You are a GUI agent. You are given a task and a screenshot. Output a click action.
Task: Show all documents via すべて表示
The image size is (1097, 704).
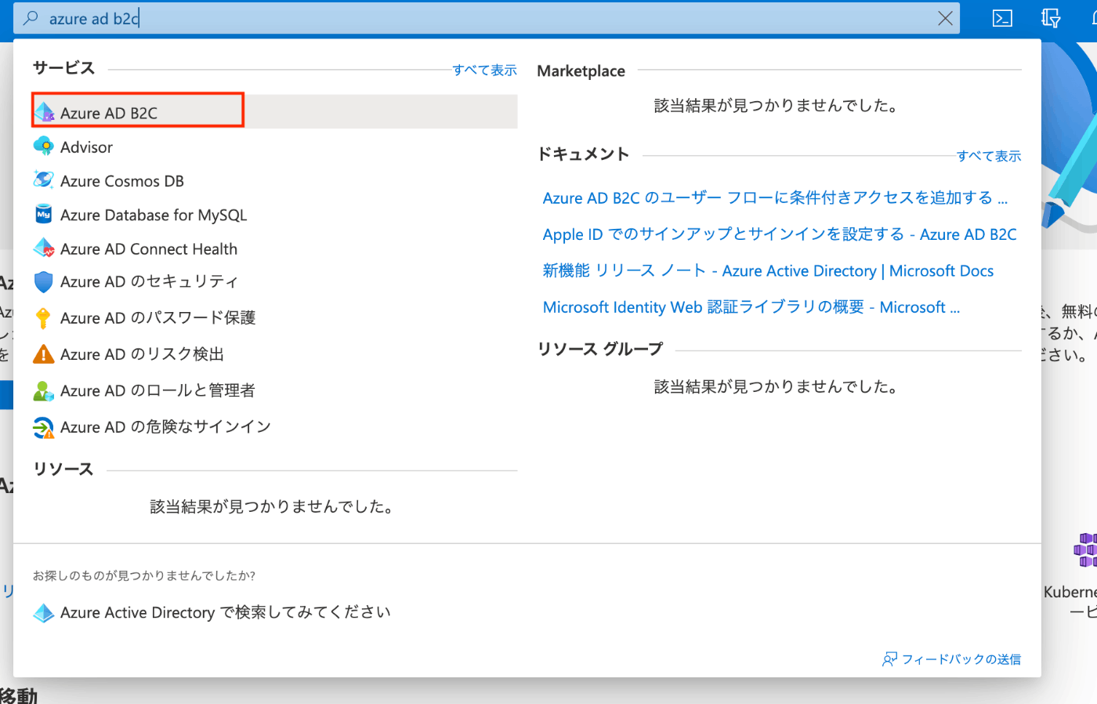tap(989, 156)
